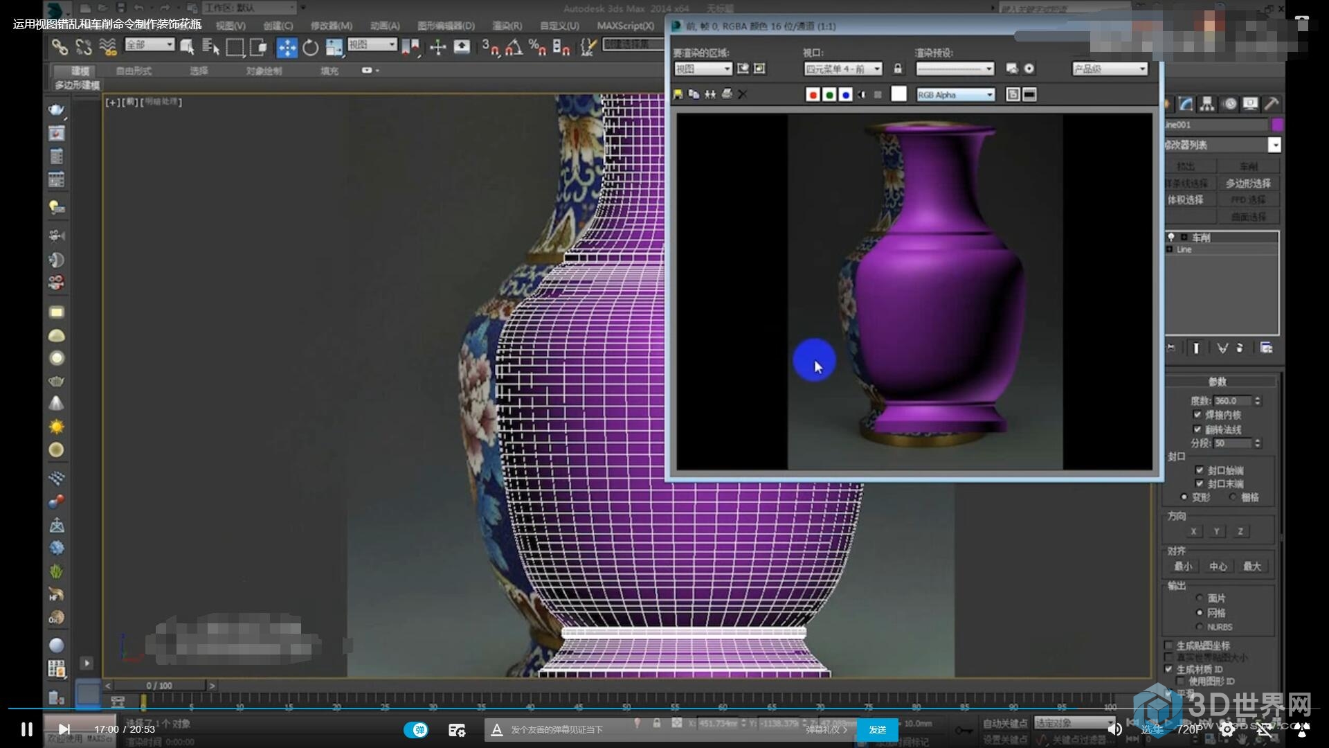Screen dimensions: 1329x748
Task: Click the Spinner Snap toggle icon
Action: [x=561, y=47]
